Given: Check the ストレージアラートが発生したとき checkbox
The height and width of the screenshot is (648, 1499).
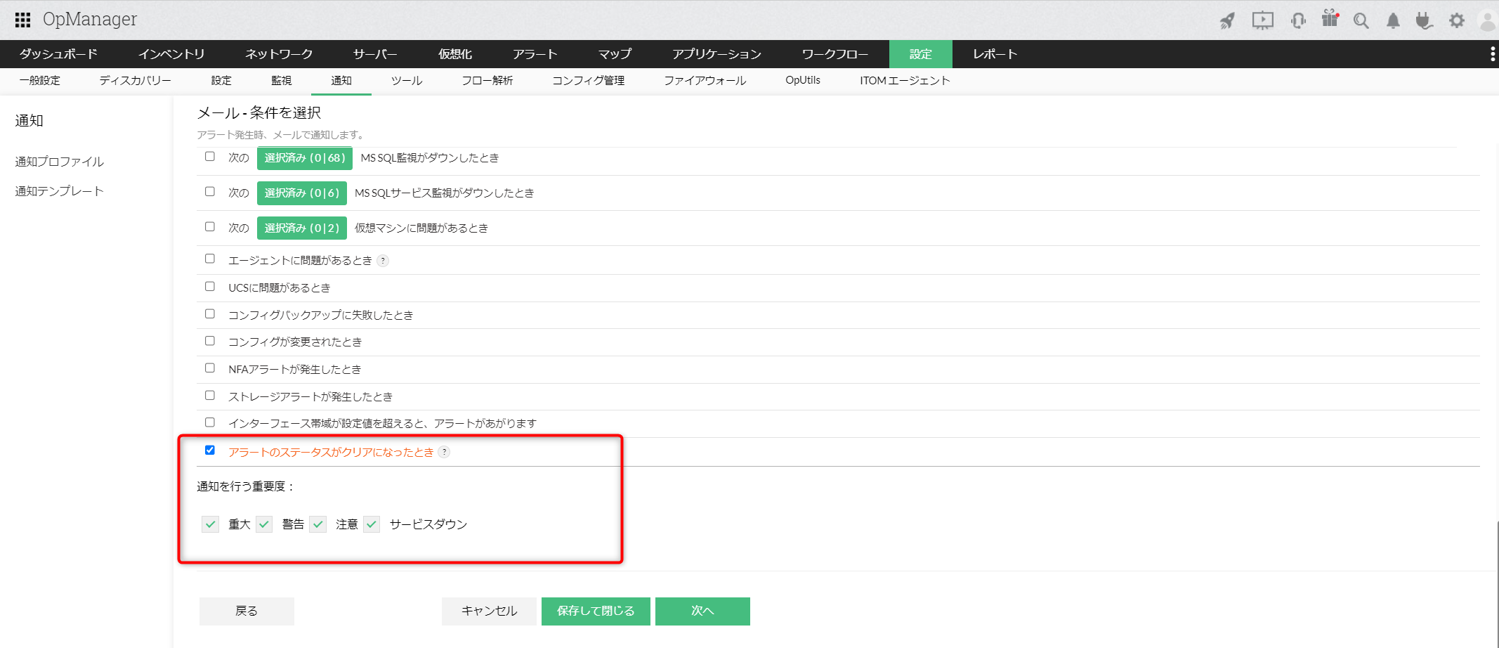Looking at the screenshot, I should pyautogui.click(x=210, y=396).
